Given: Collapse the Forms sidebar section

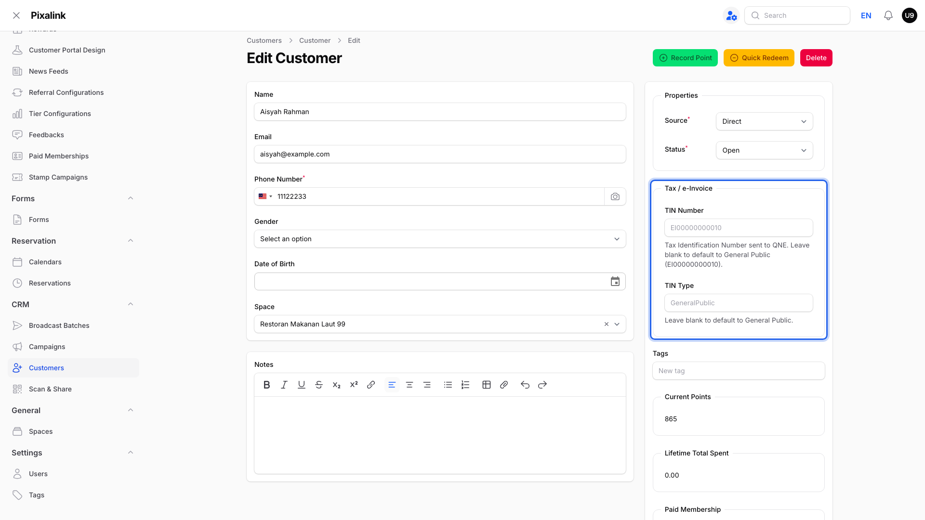Looking at the screenshot, I should point(131,198).
